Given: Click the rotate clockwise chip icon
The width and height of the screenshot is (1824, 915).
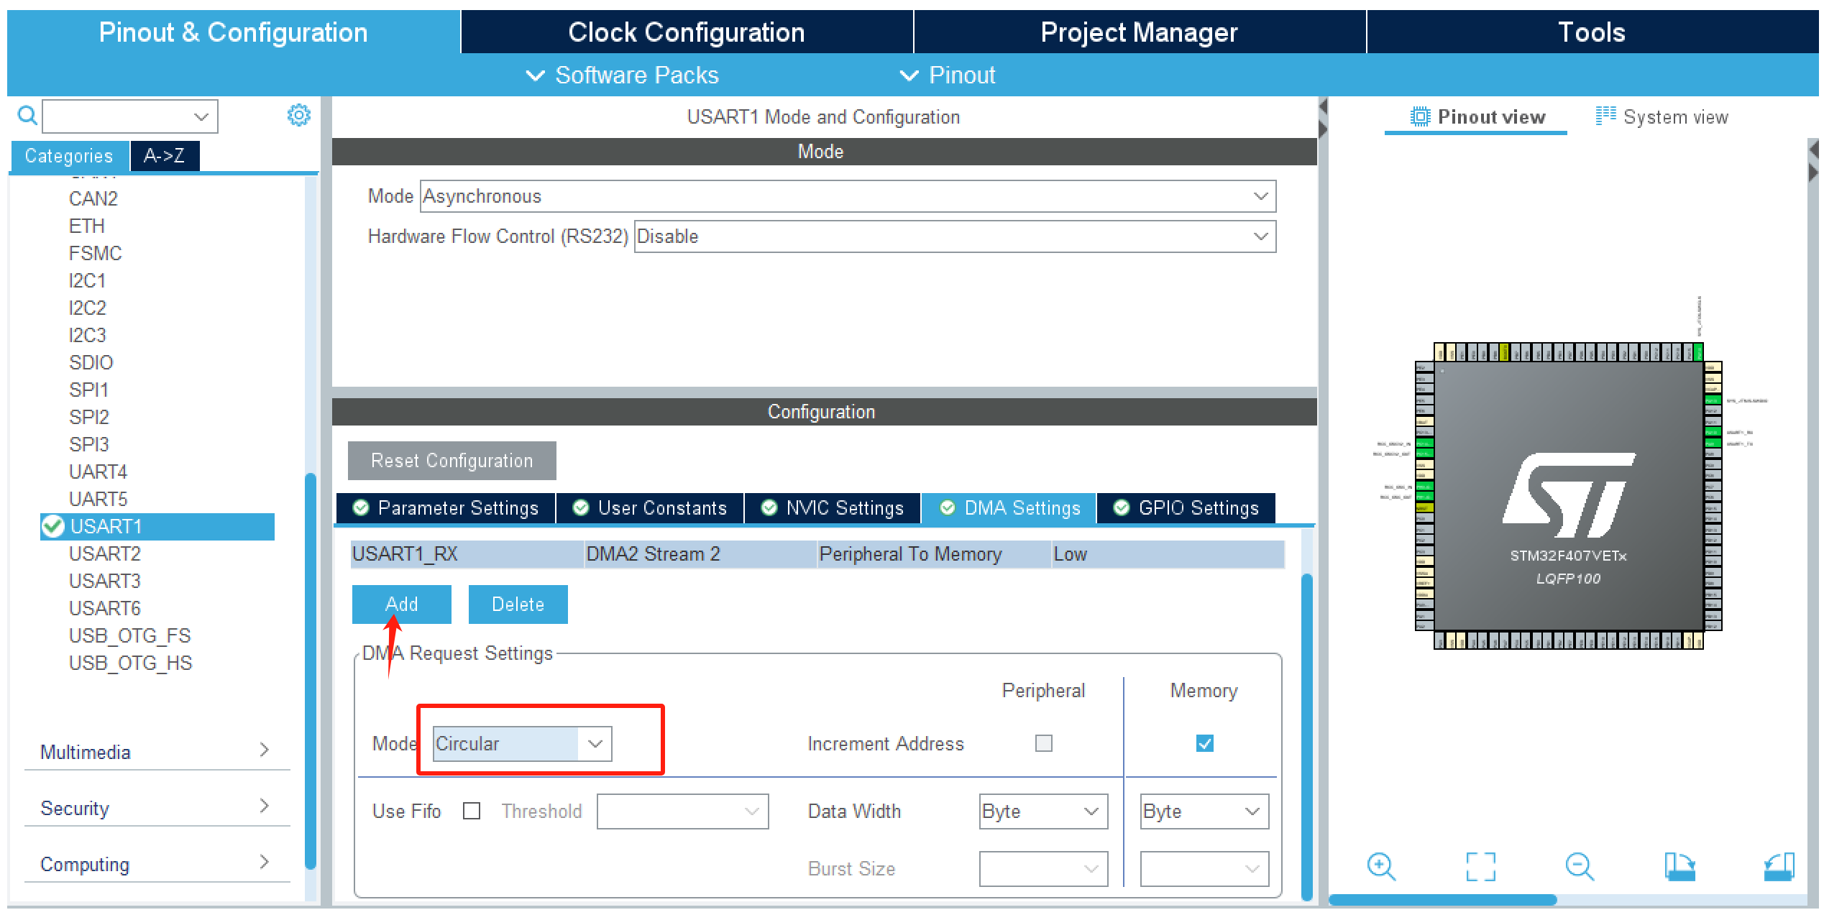Looking at the screenshot, I should click(x=1679, y=866).
